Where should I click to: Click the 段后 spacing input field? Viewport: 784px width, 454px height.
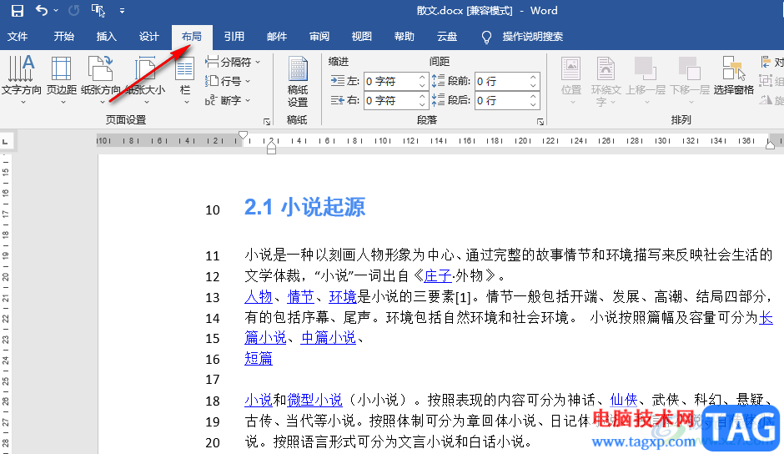(x=501, y=101)
